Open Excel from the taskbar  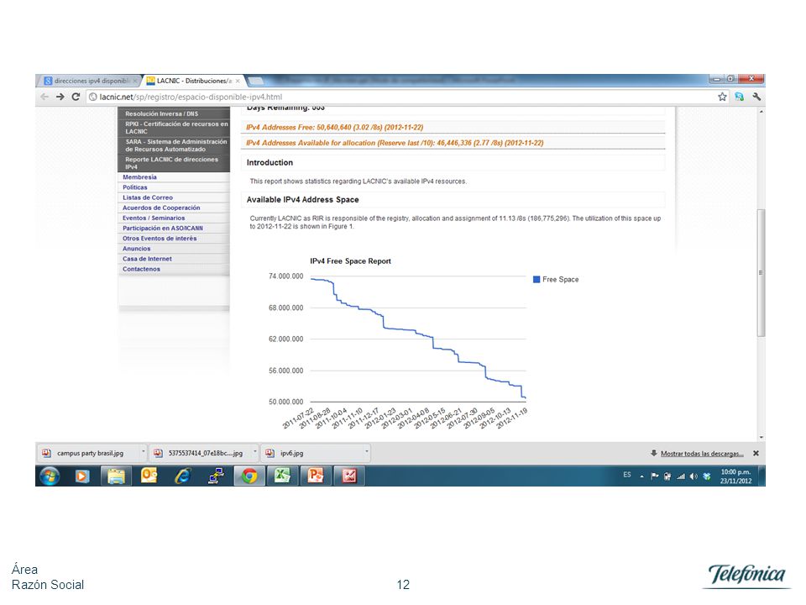[x=282, y=476]
